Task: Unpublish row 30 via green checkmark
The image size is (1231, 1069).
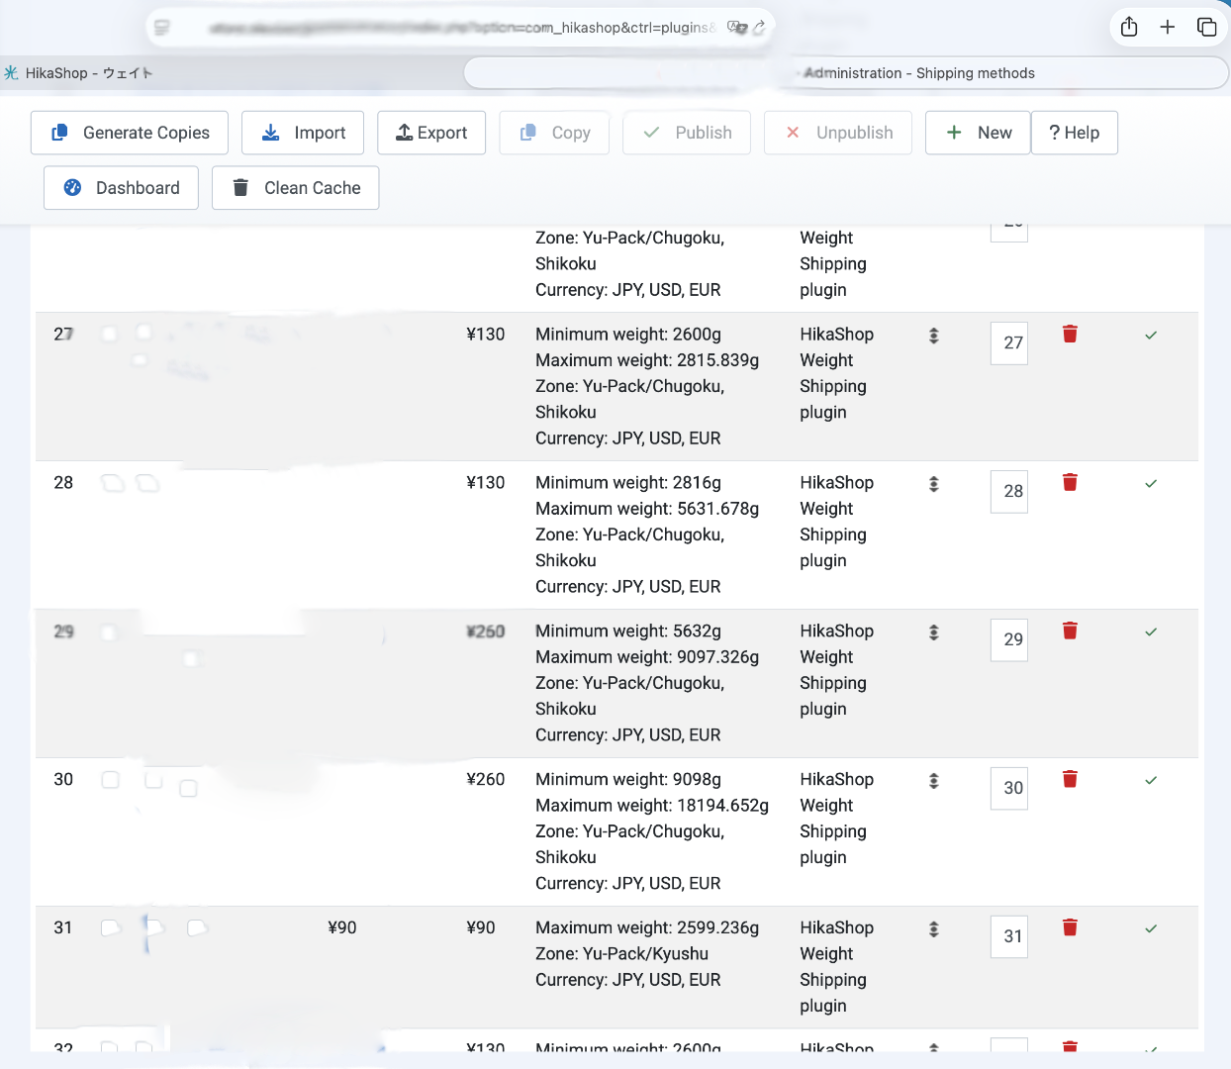Action: (x=1151, y=781)
